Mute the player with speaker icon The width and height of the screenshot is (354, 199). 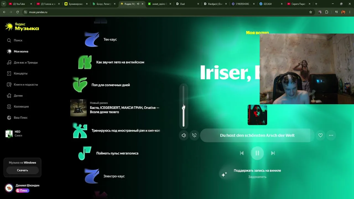184,135
